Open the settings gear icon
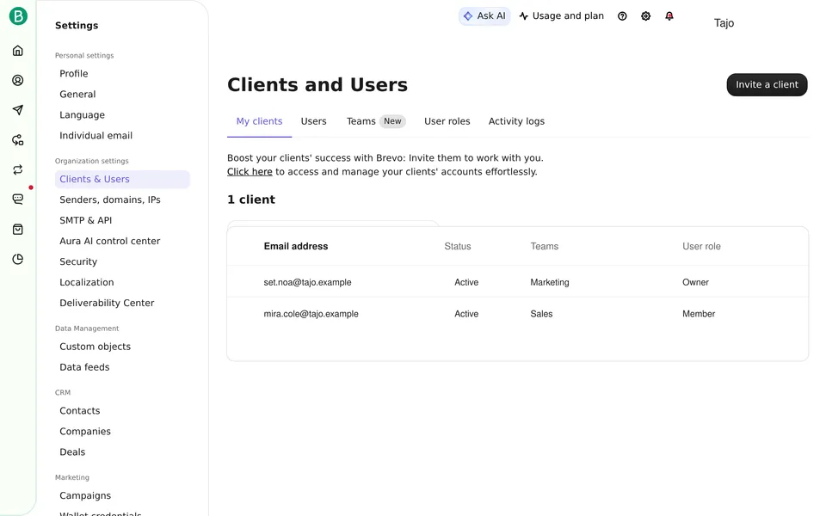The image size is (826, 516). [x=646, y=16]
